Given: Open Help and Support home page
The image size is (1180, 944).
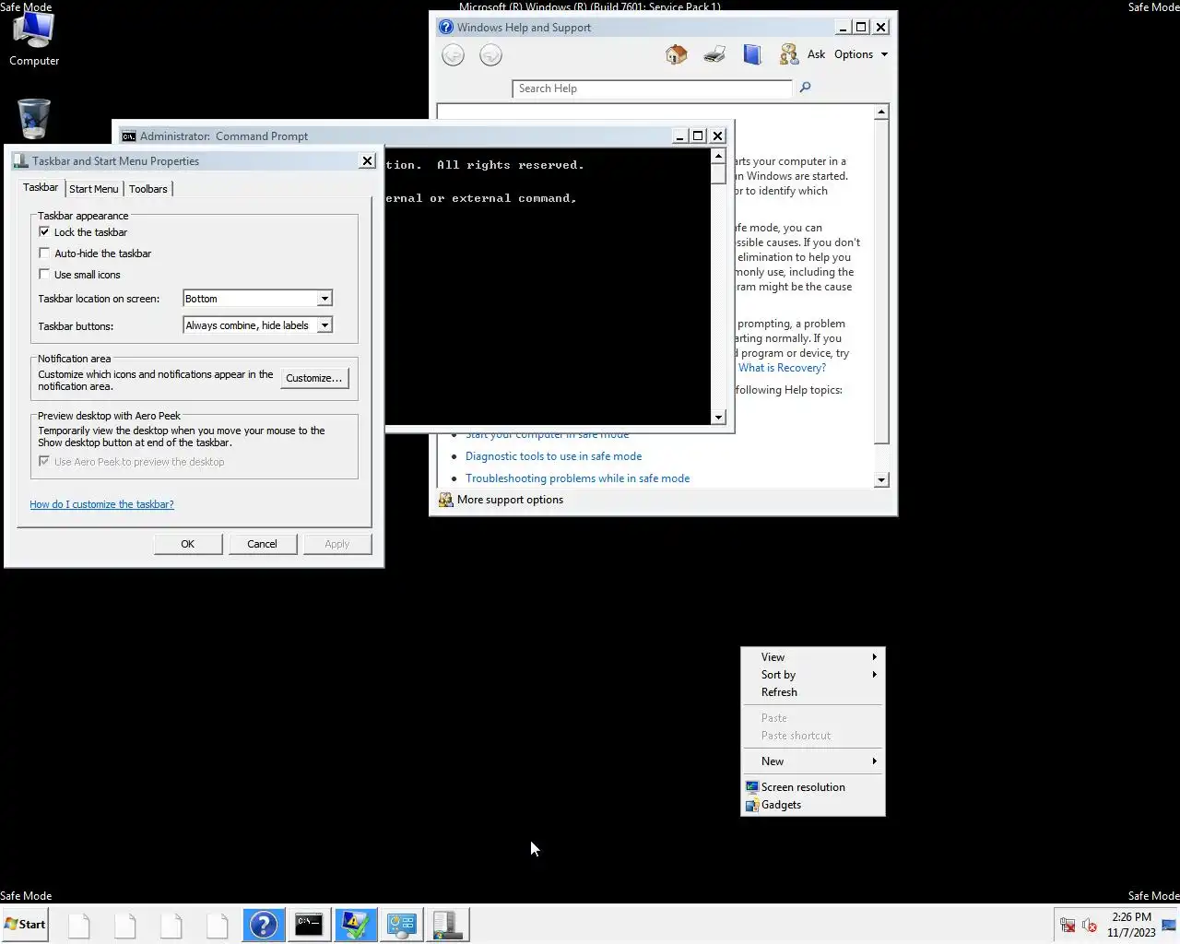Looking at the screenshot, I should click(x=677, y=54).
